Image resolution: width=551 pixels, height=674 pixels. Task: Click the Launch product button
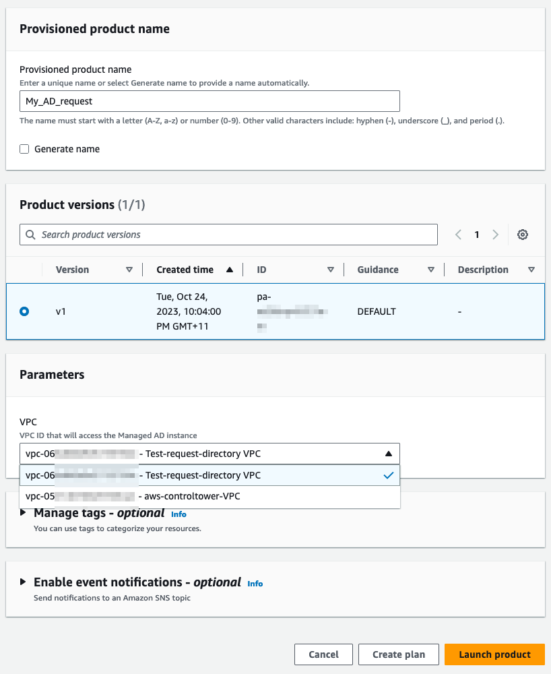[x=494, y=654]
